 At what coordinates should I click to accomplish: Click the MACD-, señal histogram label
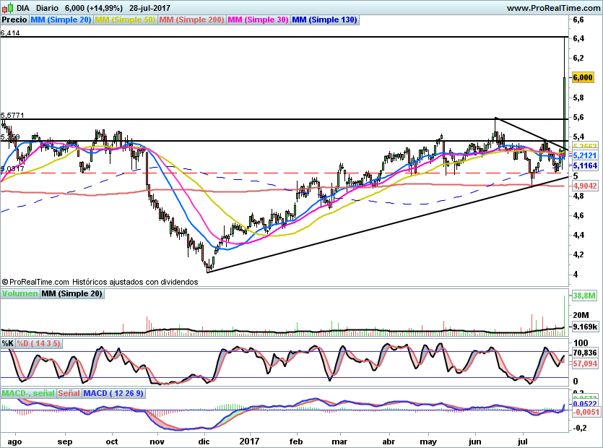(x=28, y=393)
